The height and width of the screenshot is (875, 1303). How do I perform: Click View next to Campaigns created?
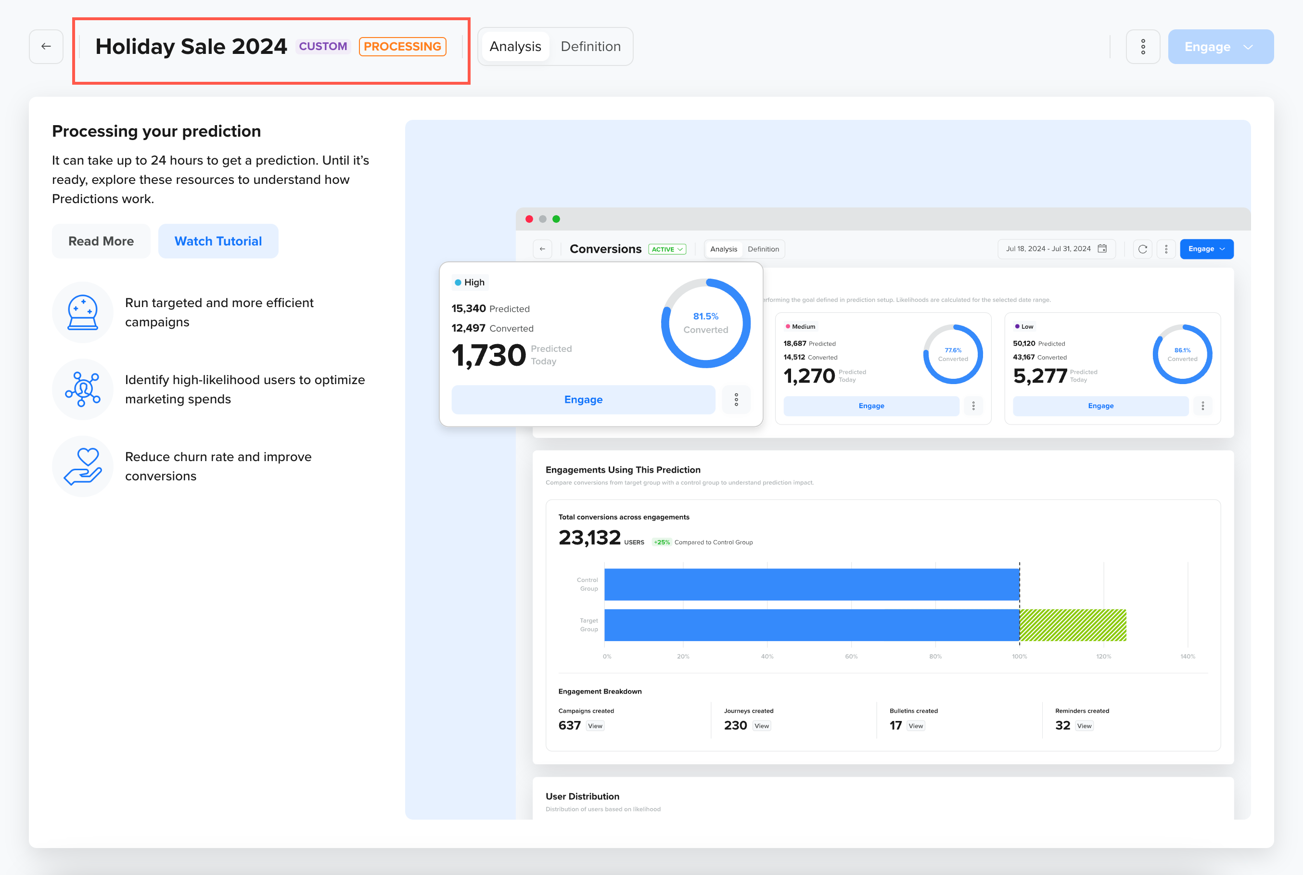[x=595, y=726]
